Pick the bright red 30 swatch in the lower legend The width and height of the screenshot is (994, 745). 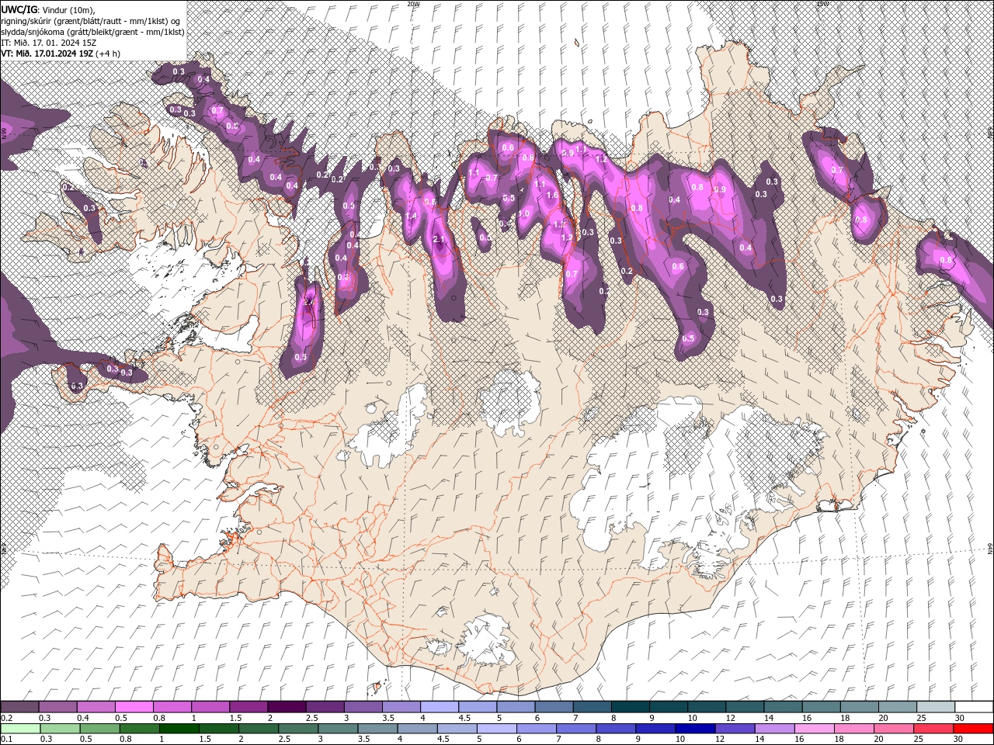tap(973, 729)
